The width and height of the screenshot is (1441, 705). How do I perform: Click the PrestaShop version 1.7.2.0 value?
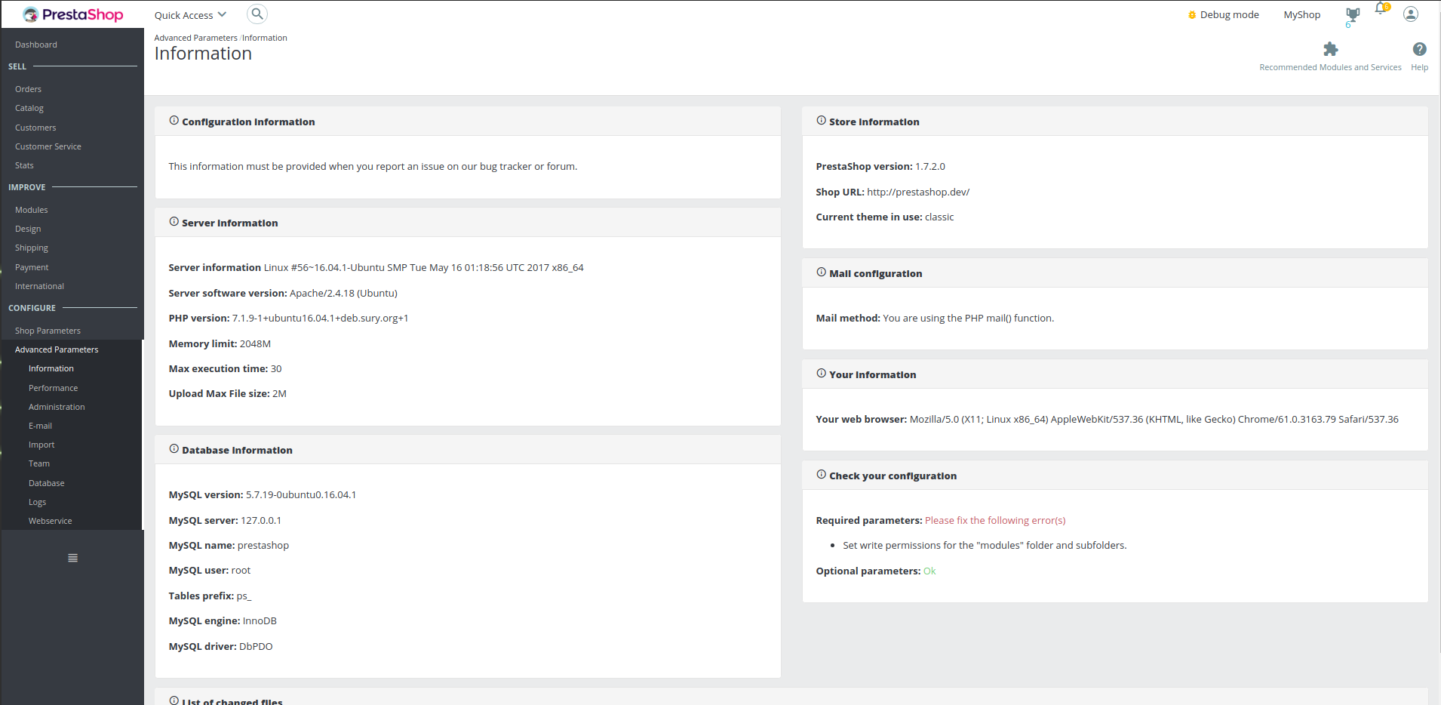(929, 166)
